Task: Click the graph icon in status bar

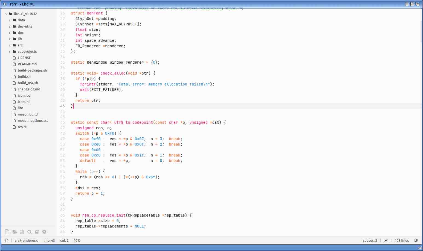Action: click(x=386, y=241)
